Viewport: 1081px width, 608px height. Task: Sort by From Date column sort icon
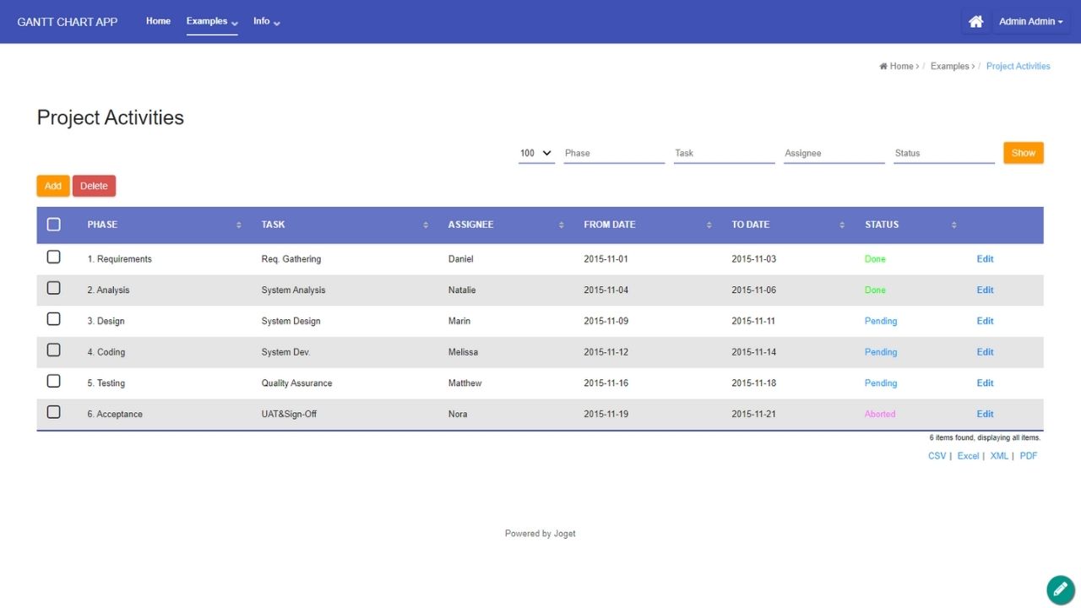(x=709, y=225)
